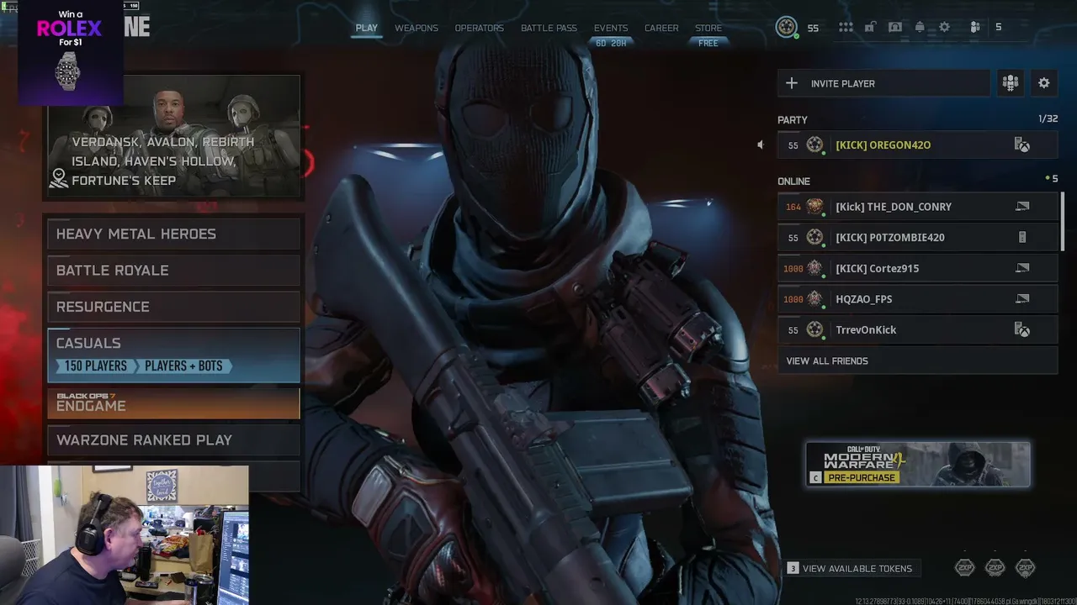
Task: Select friend [KICK] P0TZOMBIE420
Action: tap(917, 238)
